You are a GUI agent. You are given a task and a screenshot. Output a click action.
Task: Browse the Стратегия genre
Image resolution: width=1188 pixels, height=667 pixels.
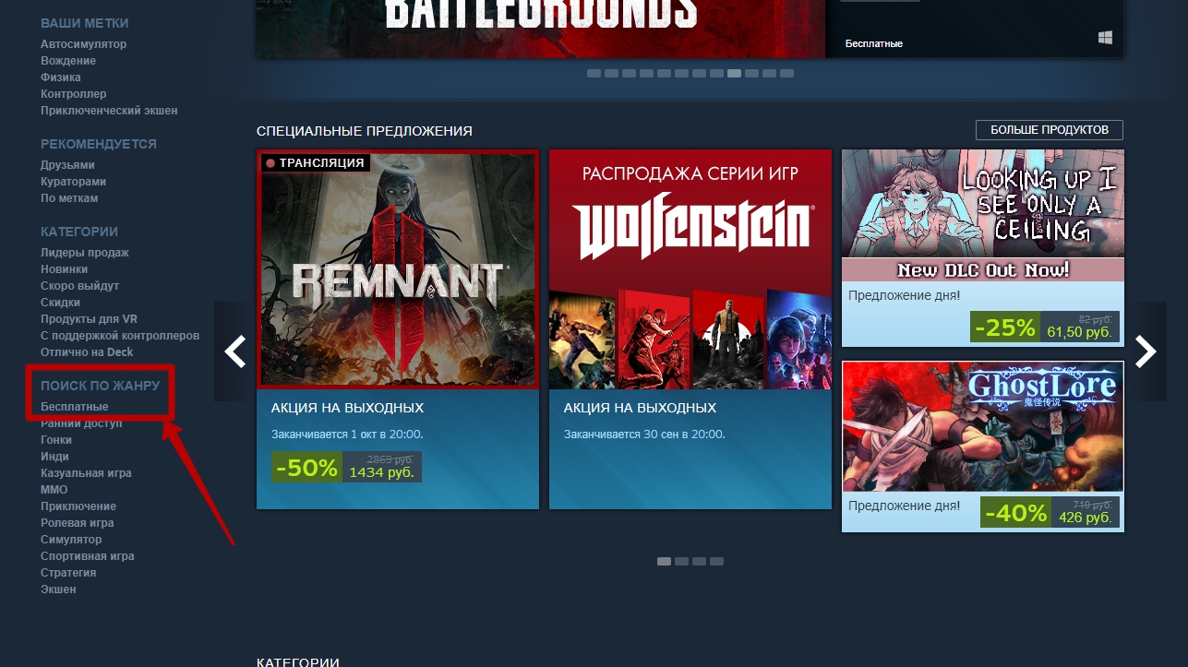(x=68, y=573)
